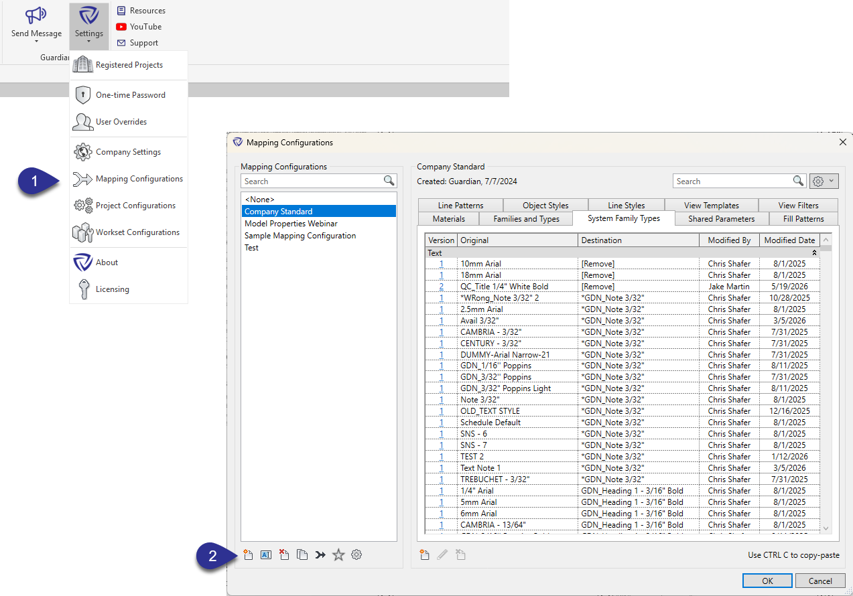Open Company Settings menu item label
The height and width of the screenshot is (596, 853).
click(128, 152)
